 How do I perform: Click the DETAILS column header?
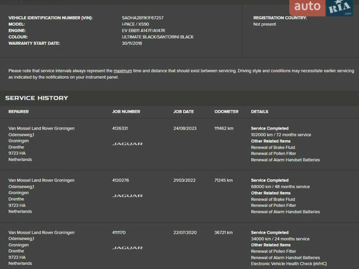coord(260,112)
